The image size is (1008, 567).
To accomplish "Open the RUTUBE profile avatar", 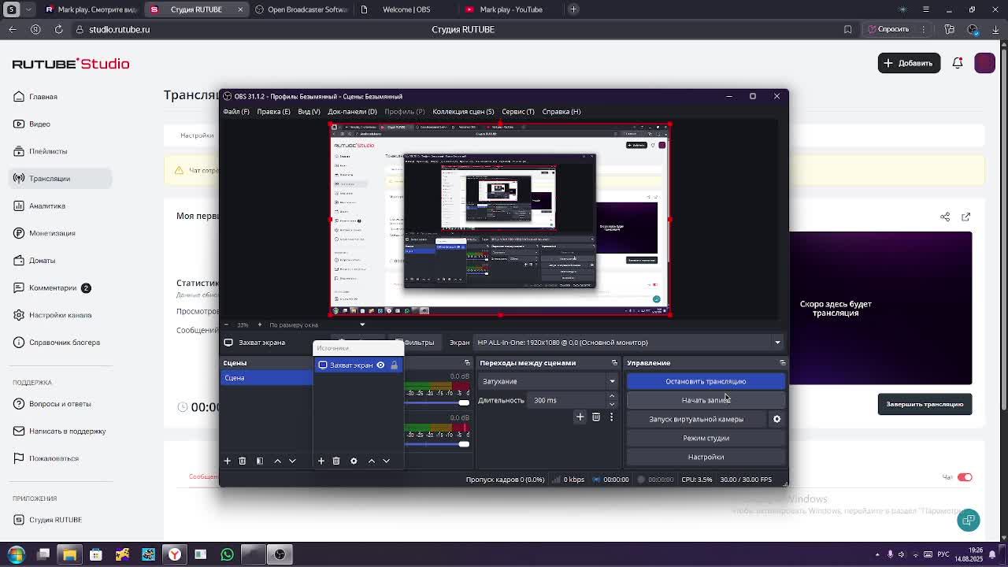I will (985, 63).
